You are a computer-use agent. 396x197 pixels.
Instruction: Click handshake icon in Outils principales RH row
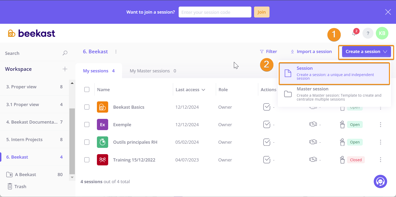coord(313,142)
